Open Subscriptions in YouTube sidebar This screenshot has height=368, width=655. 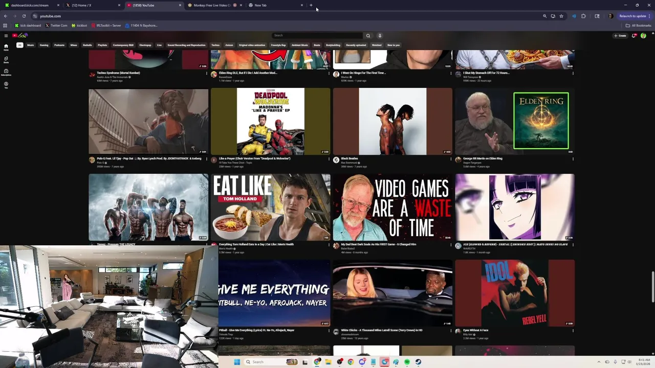(6, 72)
